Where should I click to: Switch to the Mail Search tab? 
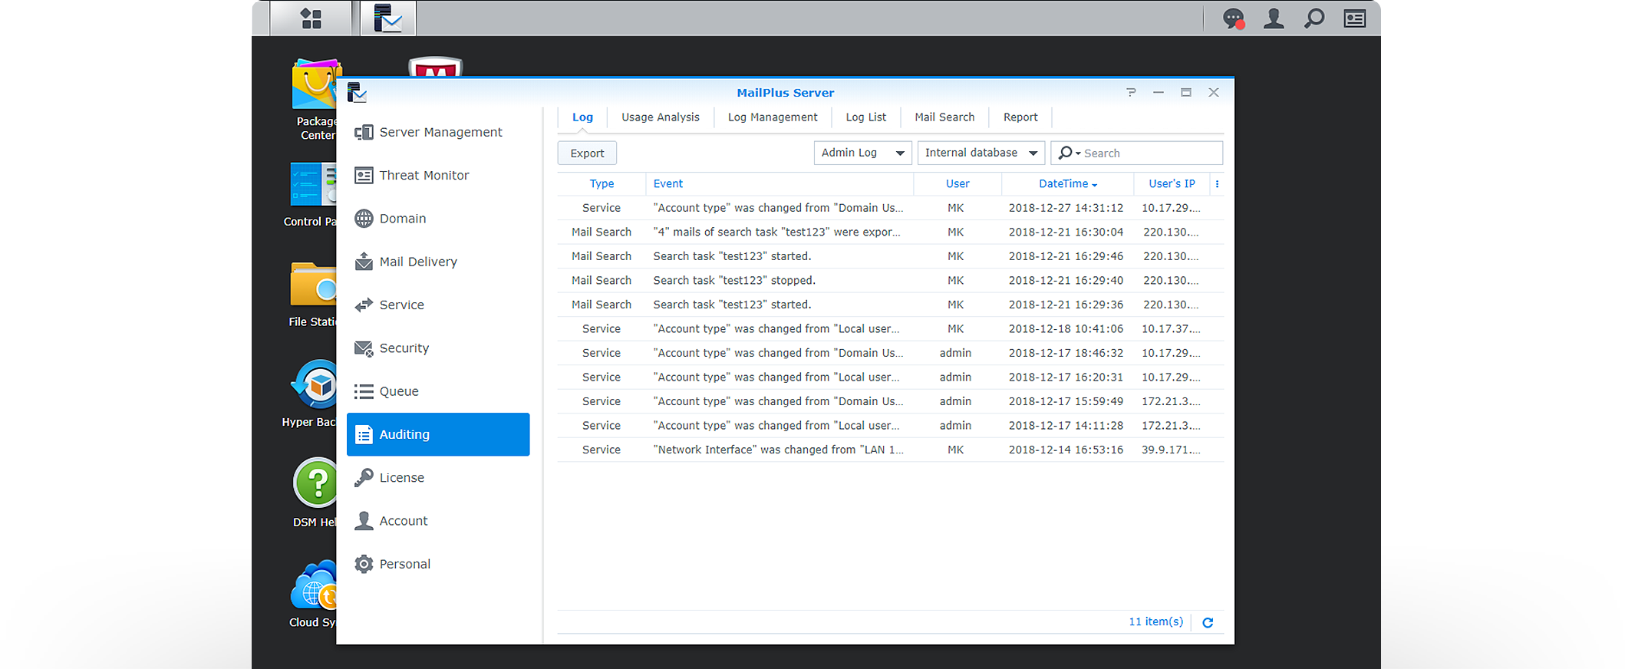pyautogui.click(x=944, y=117)
